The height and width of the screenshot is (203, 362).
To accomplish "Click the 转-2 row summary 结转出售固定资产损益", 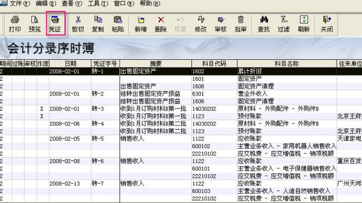I will pyautogui.click(x=150, y=94).
